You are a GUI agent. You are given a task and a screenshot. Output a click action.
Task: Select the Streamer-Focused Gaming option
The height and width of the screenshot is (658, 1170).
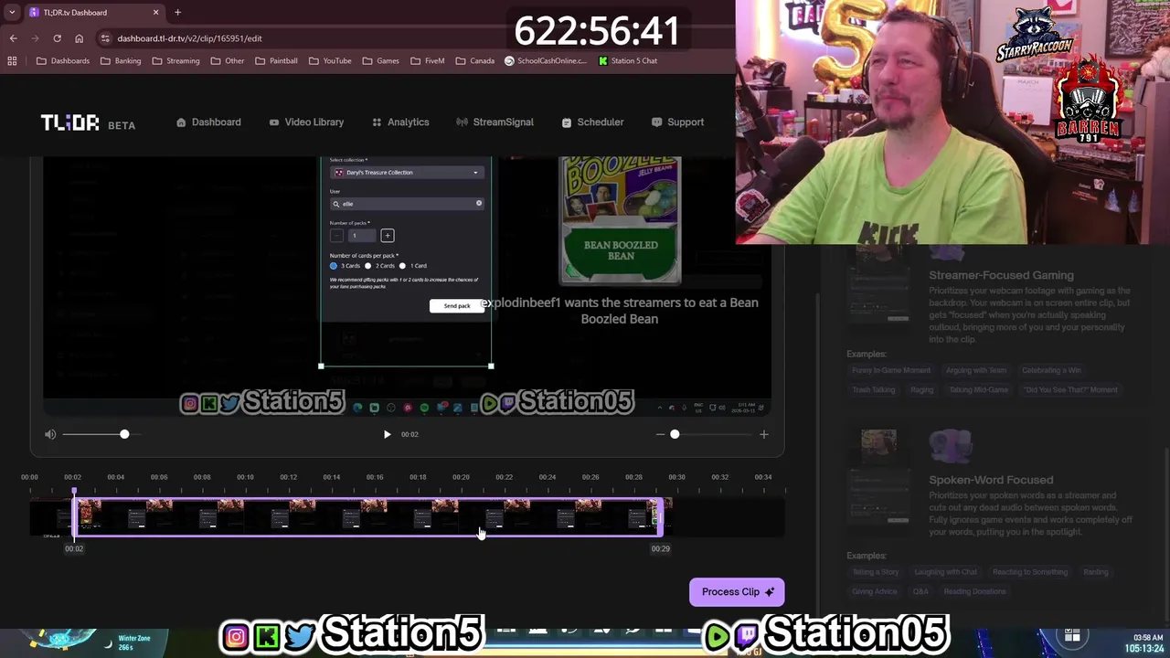tap(1001, 275)
